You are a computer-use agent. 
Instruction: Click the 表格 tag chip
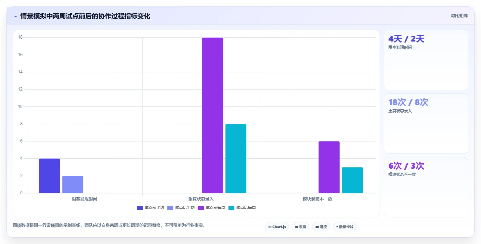click(x=300, y=227)
